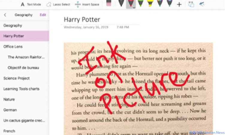Pick the red pen
The width and height of the screenshot is (225, 135).
point(131,3)
